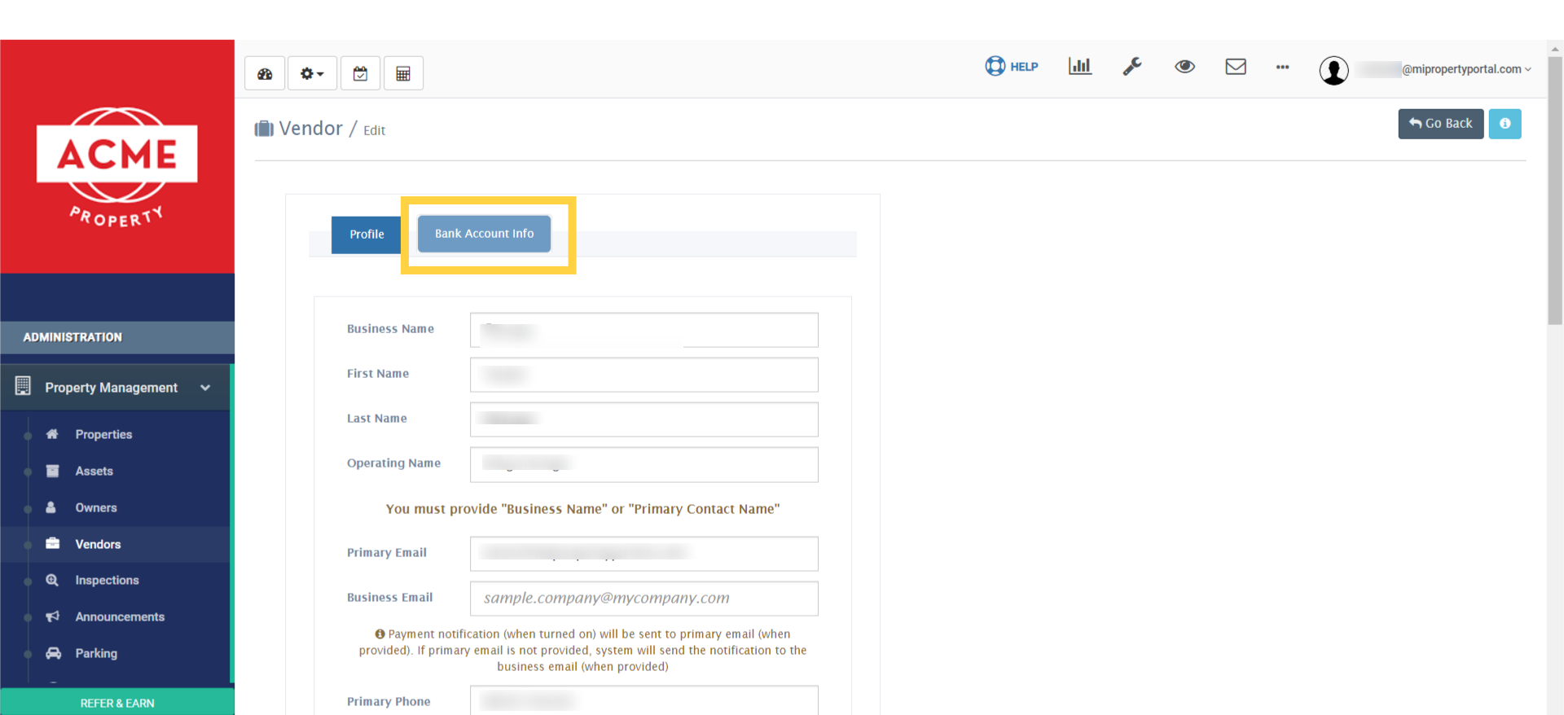Click the eye view icon
The height and width of the screenshot is (715, 1564).
click(x=1184, y=67)
